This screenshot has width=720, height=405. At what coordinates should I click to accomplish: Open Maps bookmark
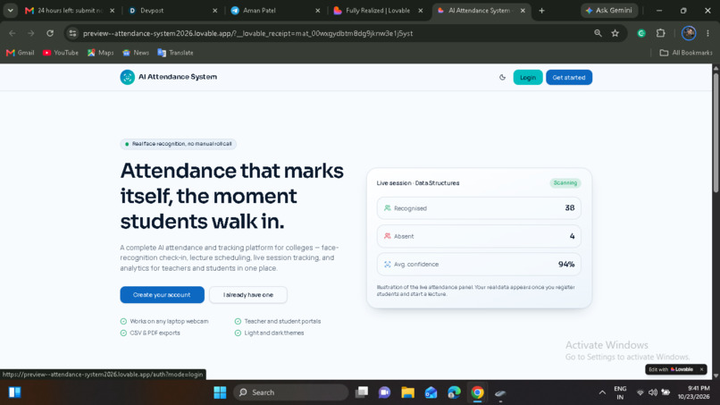point(101,53)
